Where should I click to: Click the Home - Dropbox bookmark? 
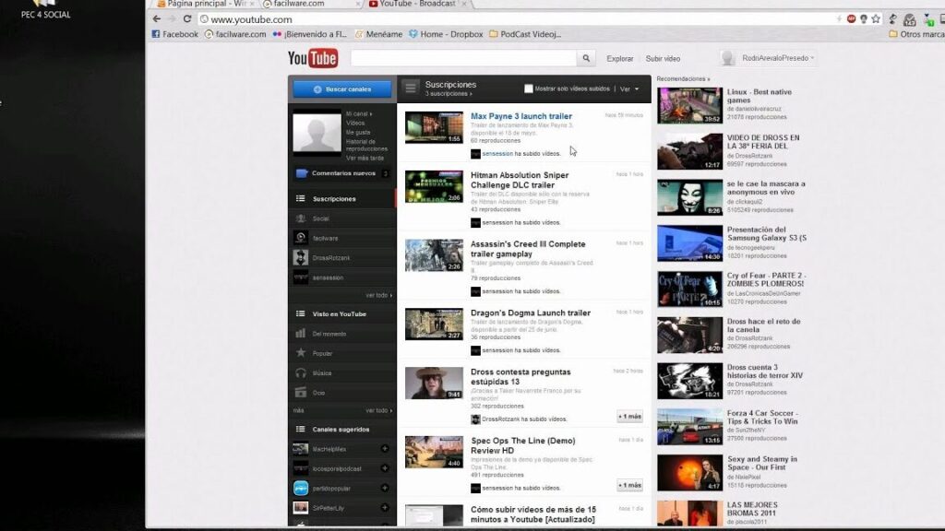(446, 34)
